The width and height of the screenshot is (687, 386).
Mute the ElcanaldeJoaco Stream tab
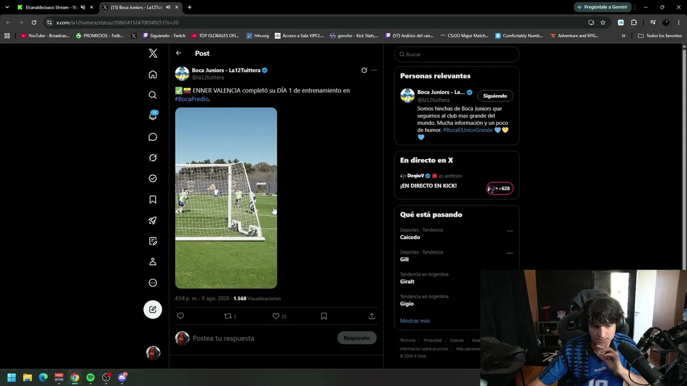(x=83, y=8)
